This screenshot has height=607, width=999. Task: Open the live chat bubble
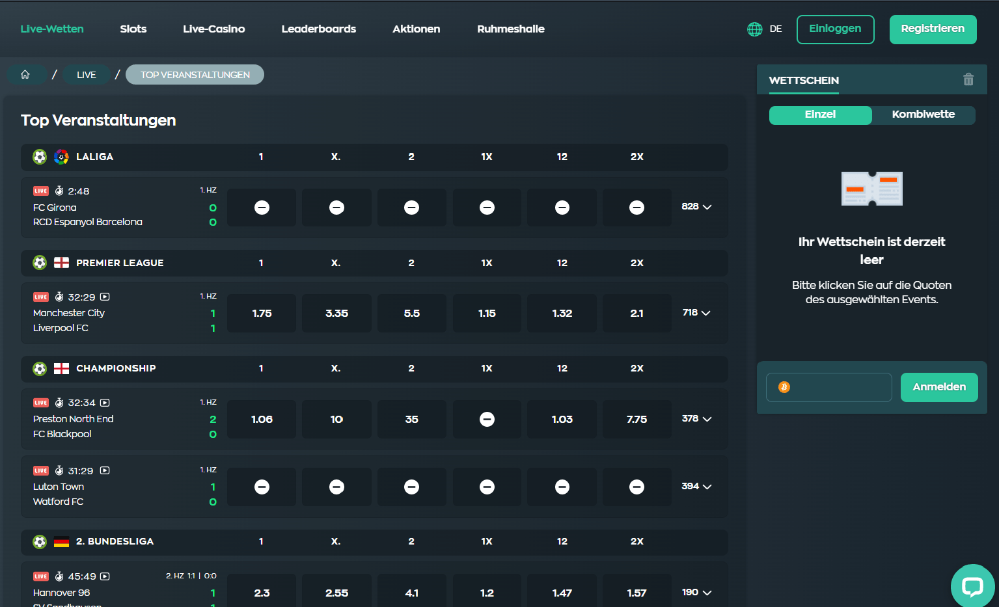(x=972, y=586)
